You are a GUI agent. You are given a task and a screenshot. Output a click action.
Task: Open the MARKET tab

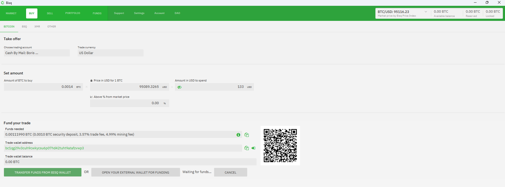click(x=11, y=13)
